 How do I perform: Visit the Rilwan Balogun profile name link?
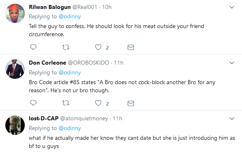click(50, 7)
